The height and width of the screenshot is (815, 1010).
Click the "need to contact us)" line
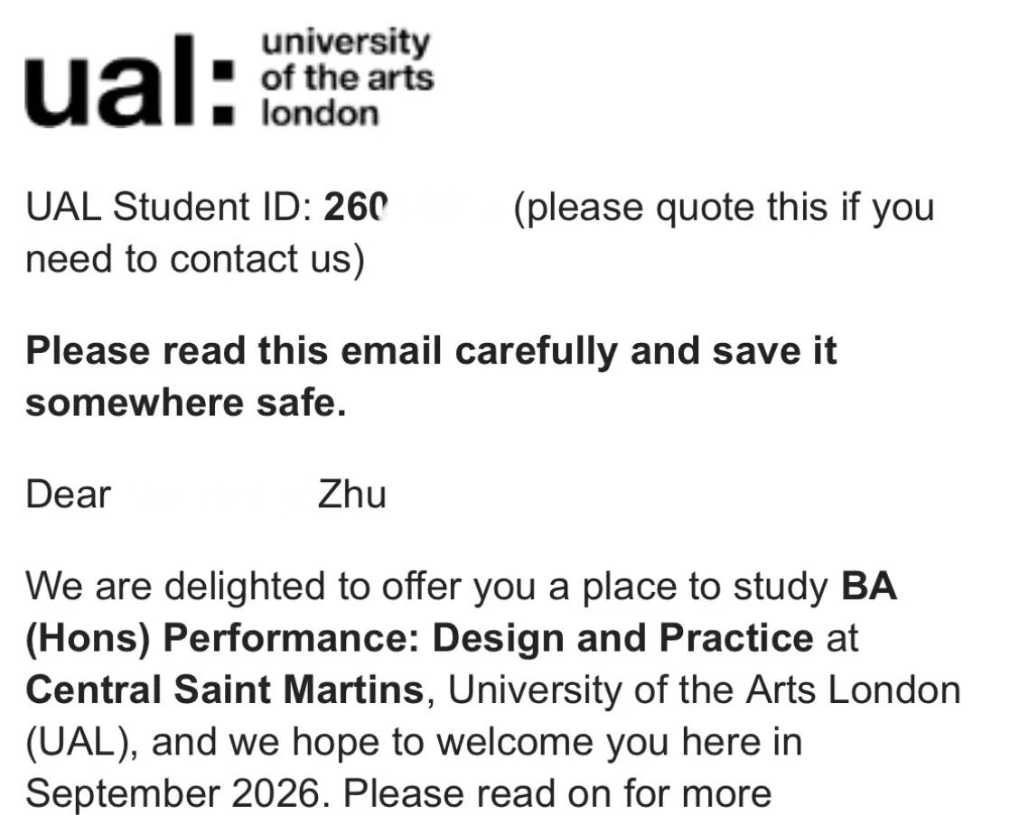(194, 260)
